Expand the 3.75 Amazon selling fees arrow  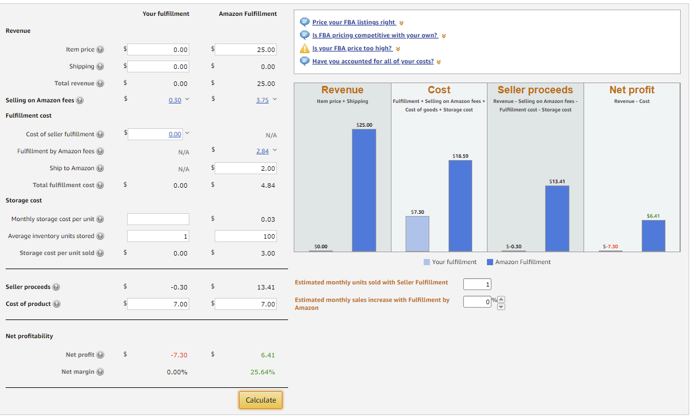click(x=275, y=100)
